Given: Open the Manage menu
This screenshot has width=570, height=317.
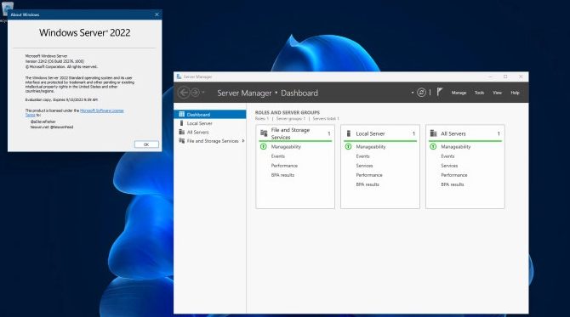Looking at the screenshot, I should pos(459,93).
